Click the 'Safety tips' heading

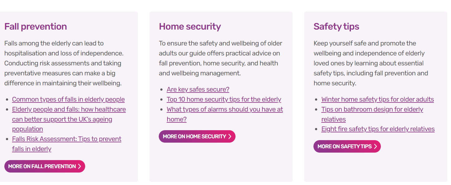tap(336, 26)
